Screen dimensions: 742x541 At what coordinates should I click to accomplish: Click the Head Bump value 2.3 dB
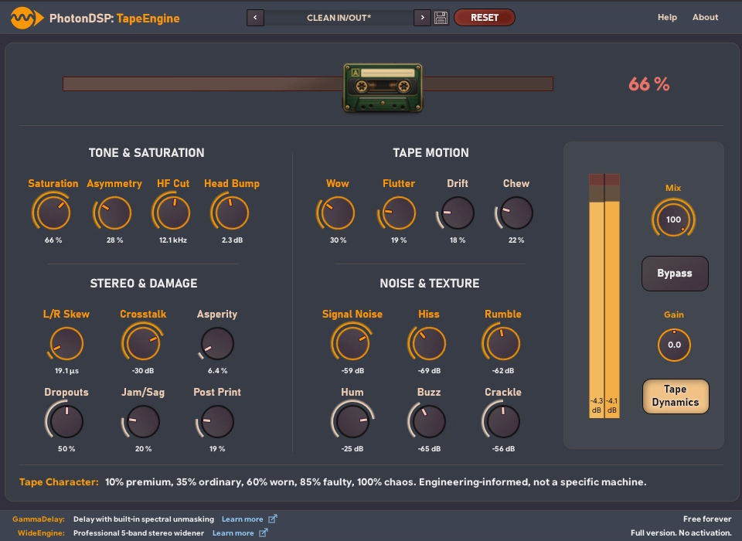coord(232,240)
